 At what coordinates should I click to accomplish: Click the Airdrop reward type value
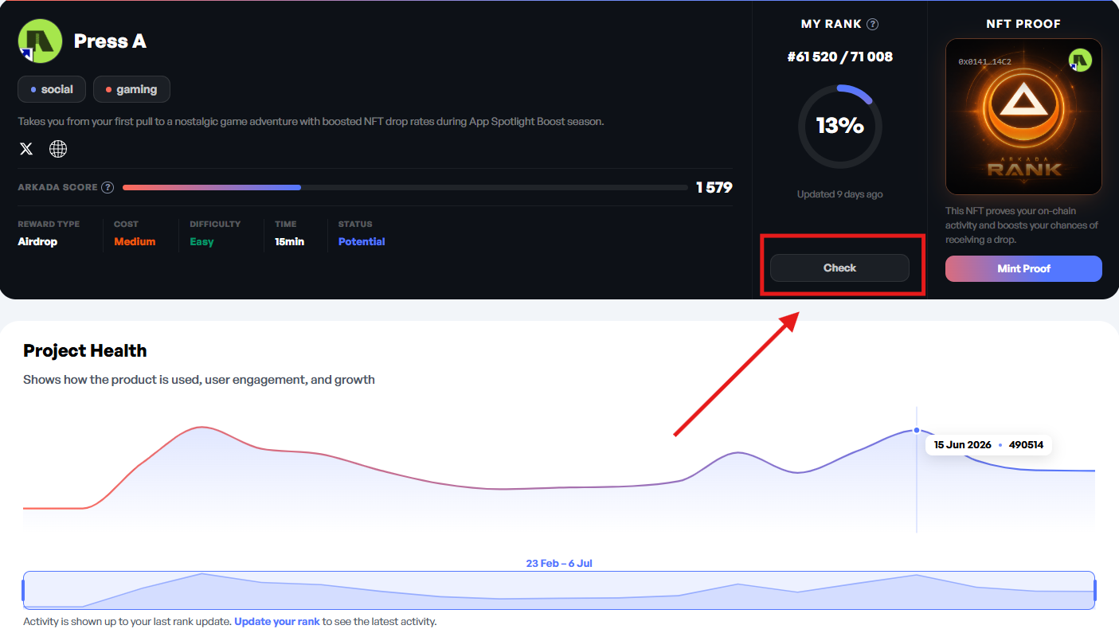click(x=37, y=241)
